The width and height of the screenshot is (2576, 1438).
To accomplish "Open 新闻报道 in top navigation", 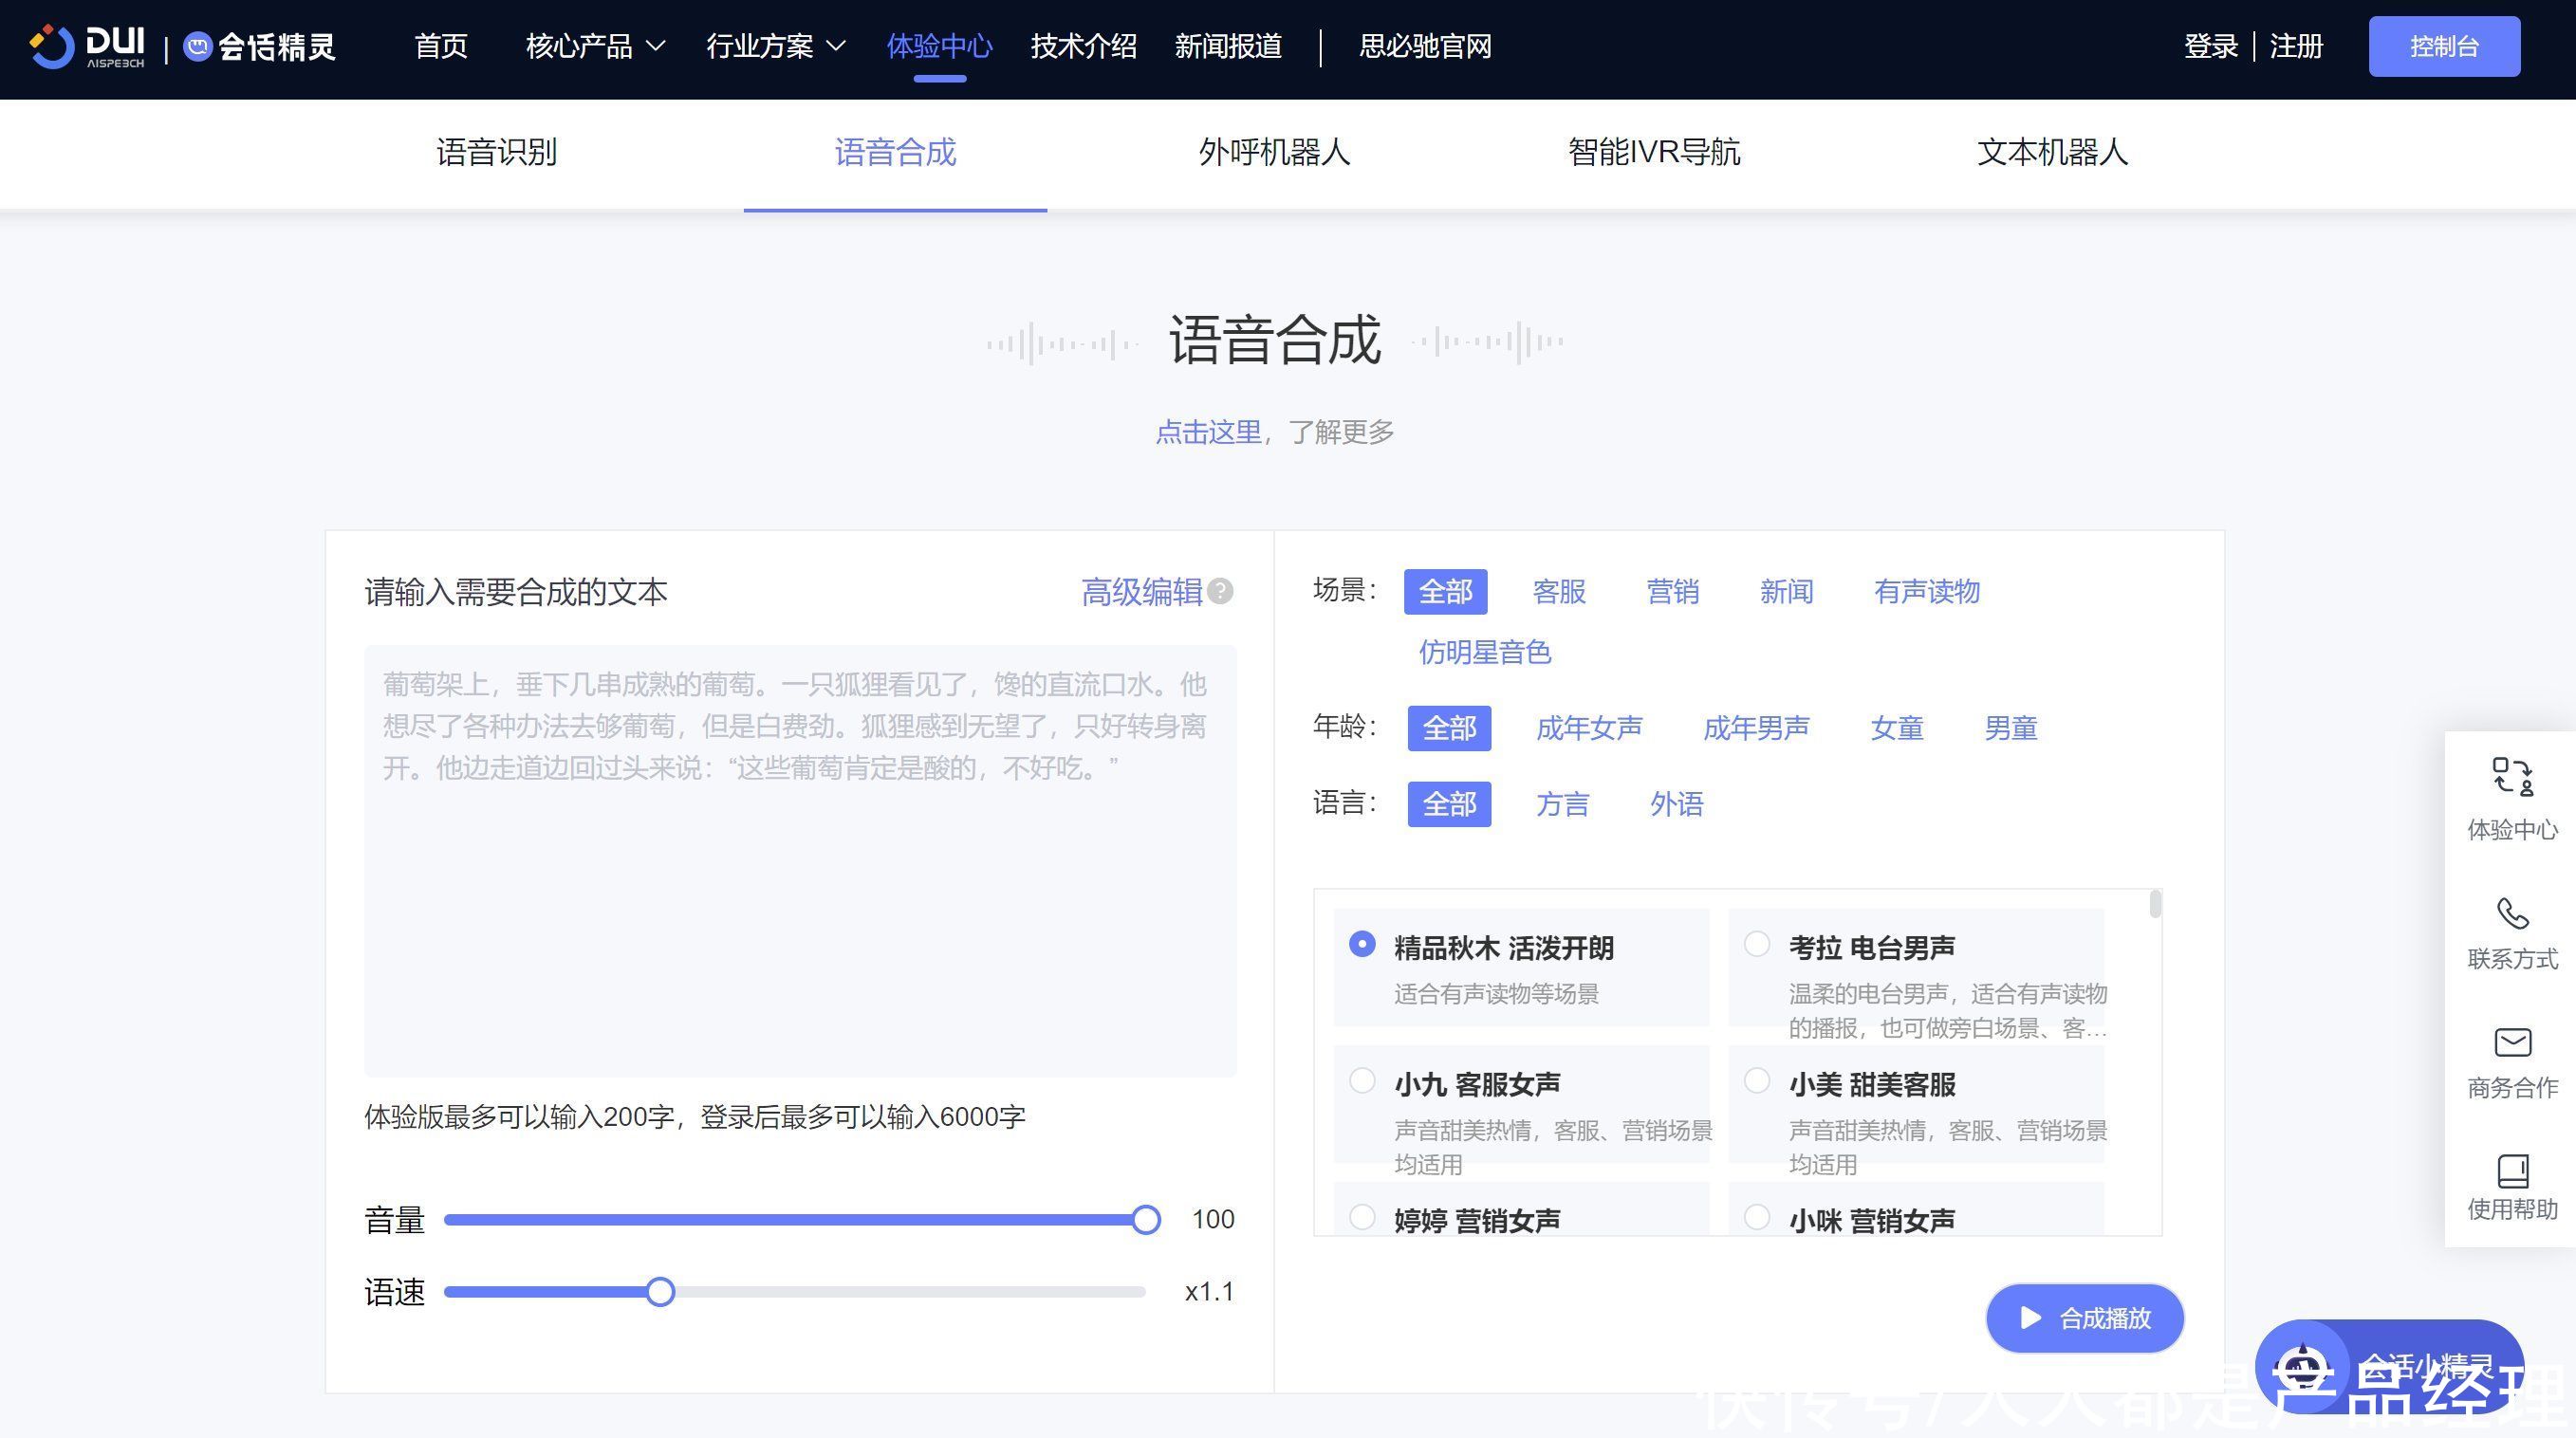I will point(1228,46).
